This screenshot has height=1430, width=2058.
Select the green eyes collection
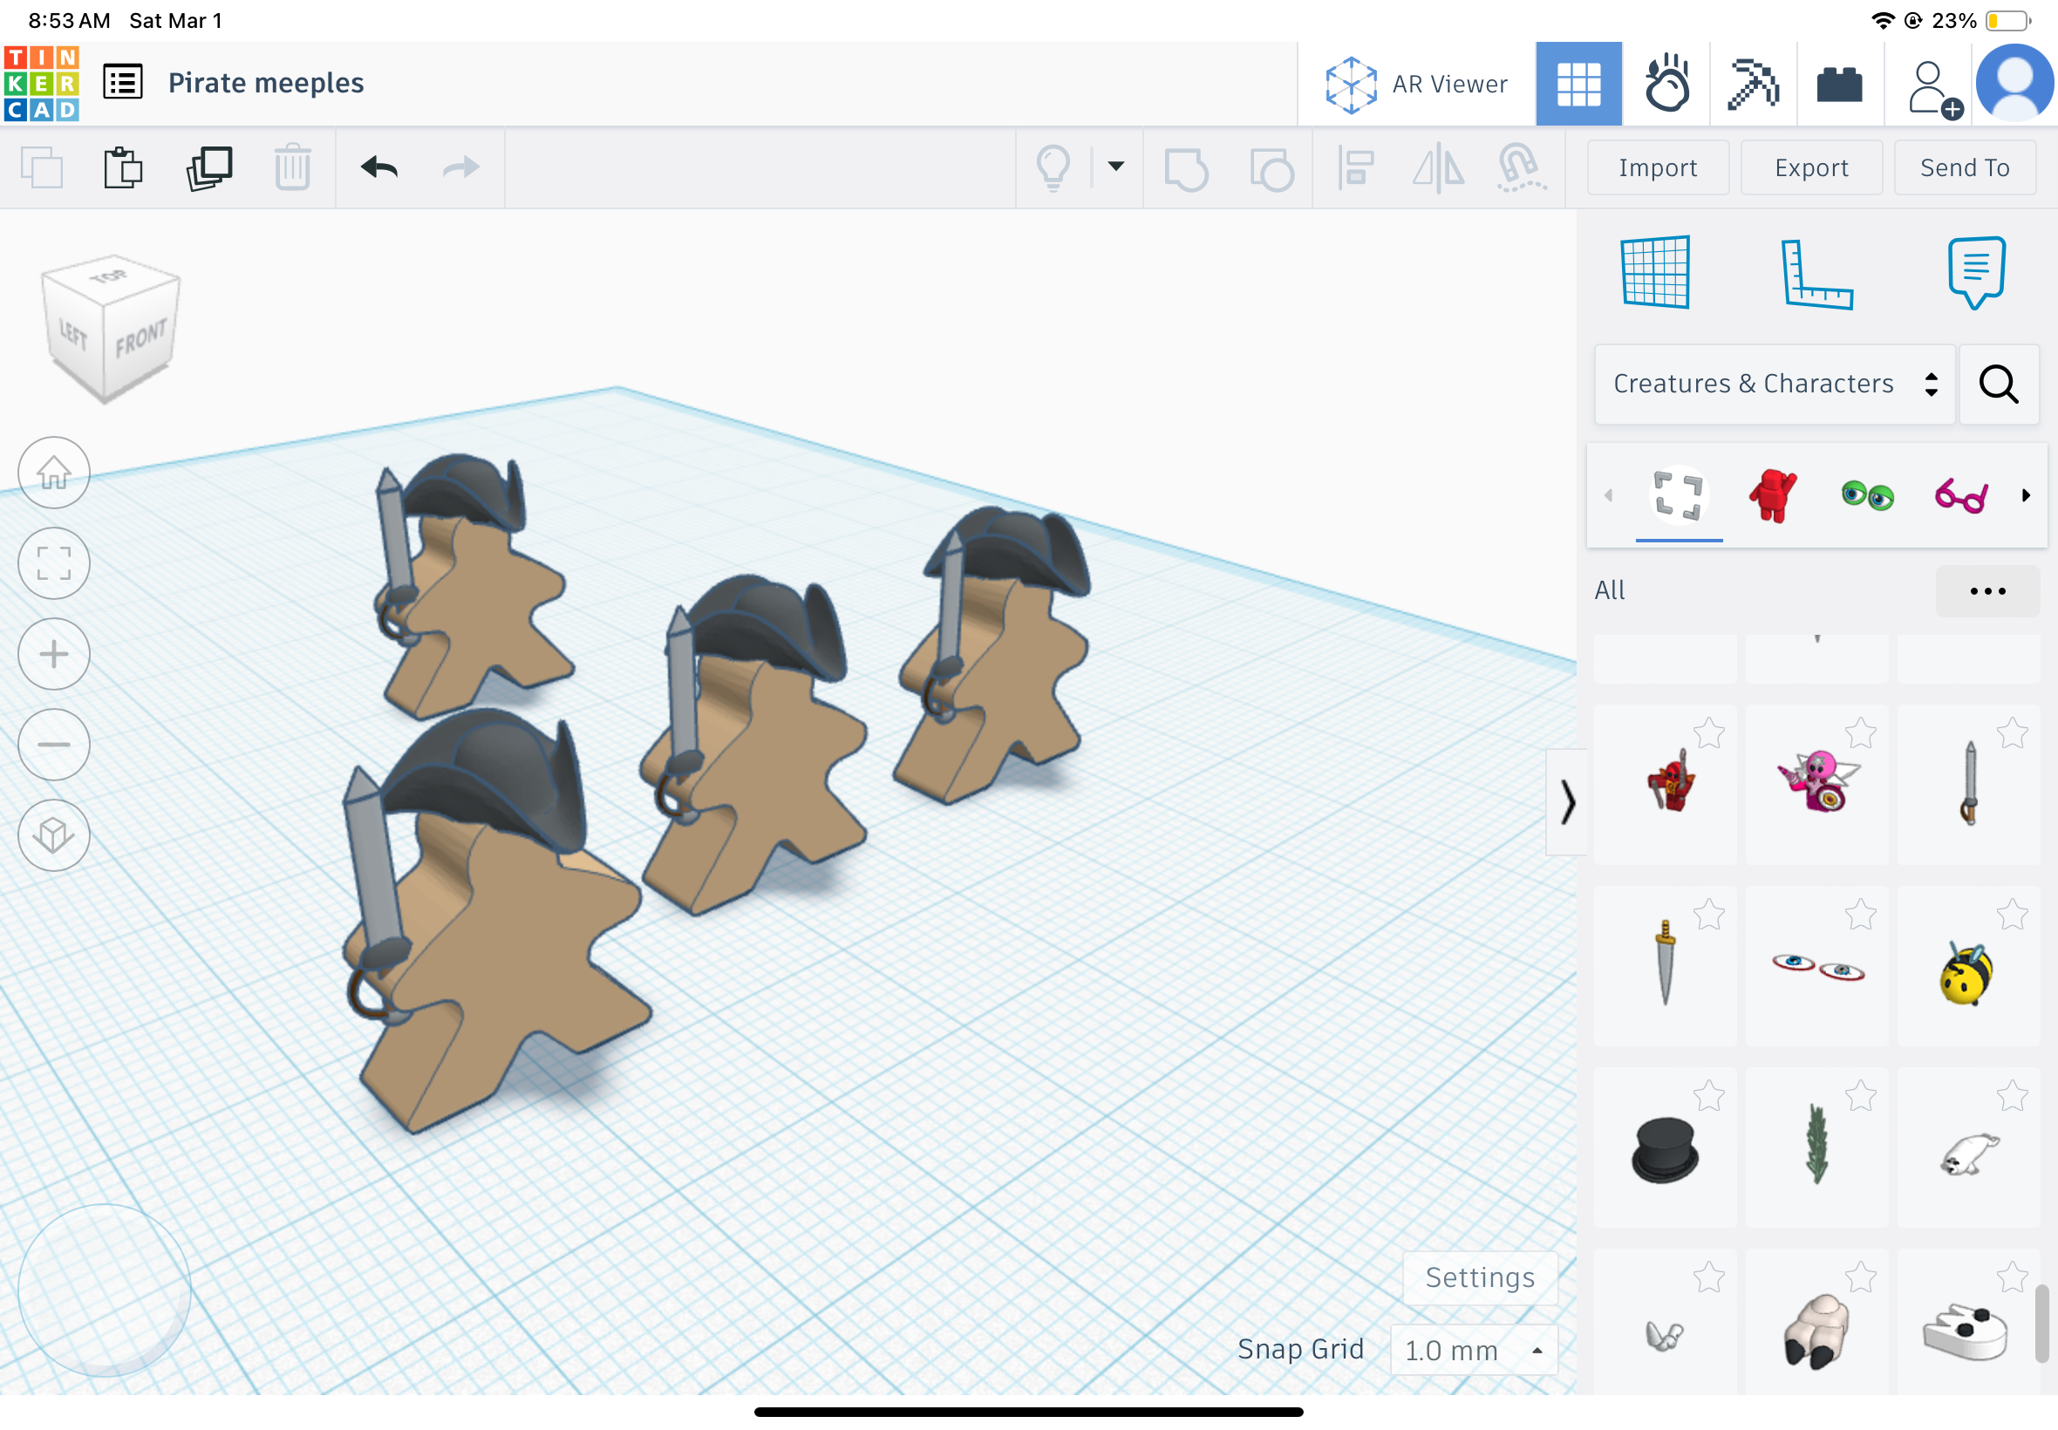coord(1867,494)
